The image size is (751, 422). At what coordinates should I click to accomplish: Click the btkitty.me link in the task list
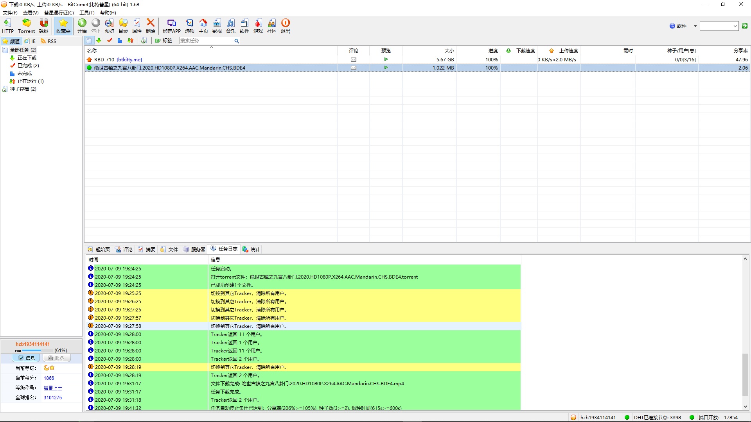[129, 60]
